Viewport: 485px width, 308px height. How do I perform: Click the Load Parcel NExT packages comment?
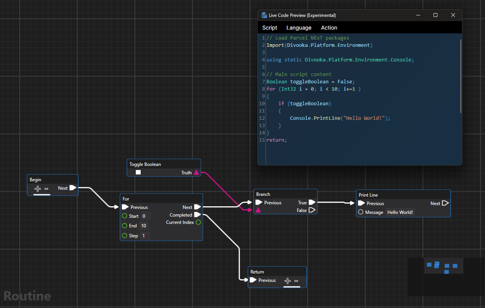[x=308, y=38]
